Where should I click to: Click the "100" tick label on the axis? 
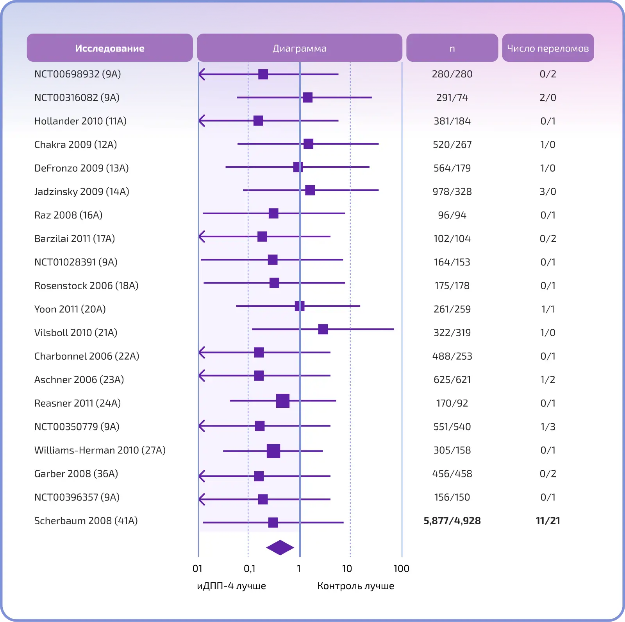pos(401,568)
